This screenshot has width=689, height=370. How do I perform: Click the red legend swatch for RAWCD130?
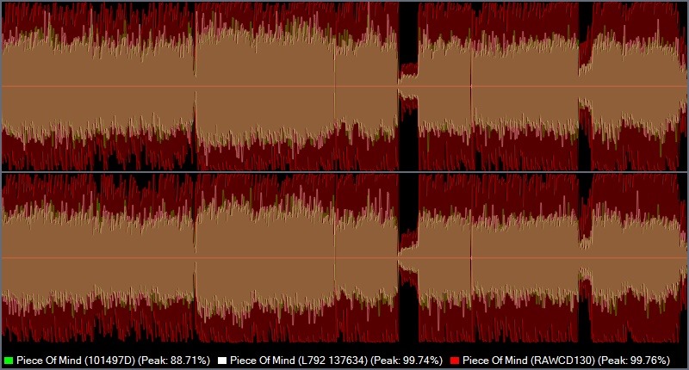(x=455, y=361)
